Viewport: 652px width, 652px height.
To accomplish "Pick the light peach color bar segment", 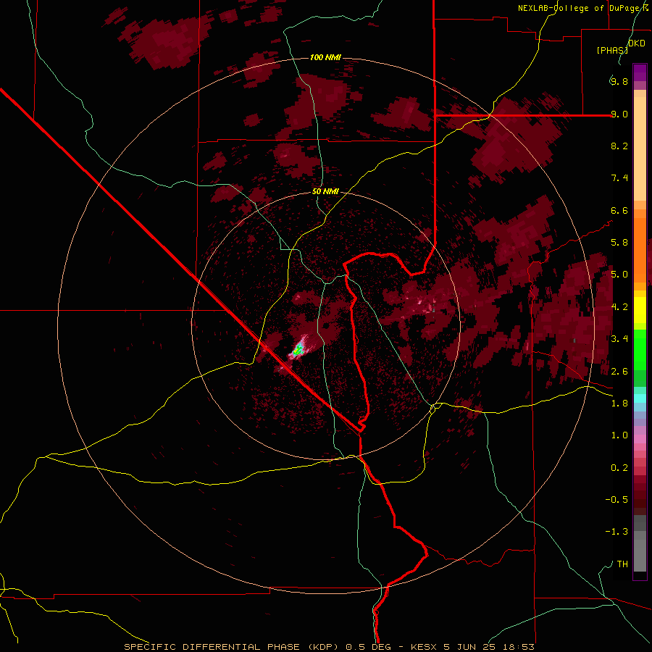I will (x=640, y=150).
